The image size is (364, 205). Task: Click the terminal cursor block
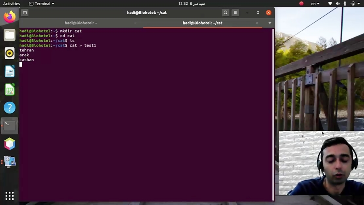tap(21, 64)
